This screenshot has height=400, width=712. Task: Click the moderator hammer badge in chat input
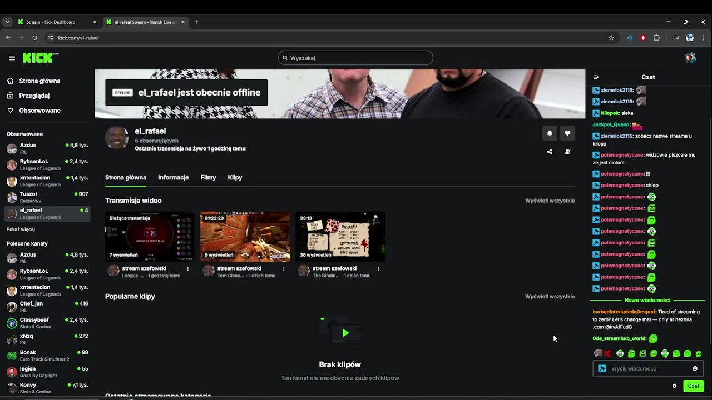tap(601, 368)
